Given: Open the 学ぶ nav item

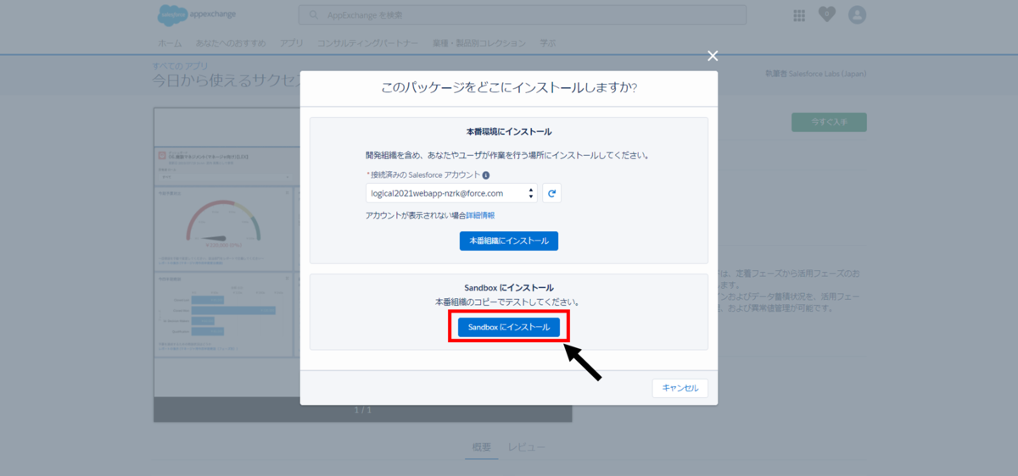Looking at the screenshot, I should [547, 42].
